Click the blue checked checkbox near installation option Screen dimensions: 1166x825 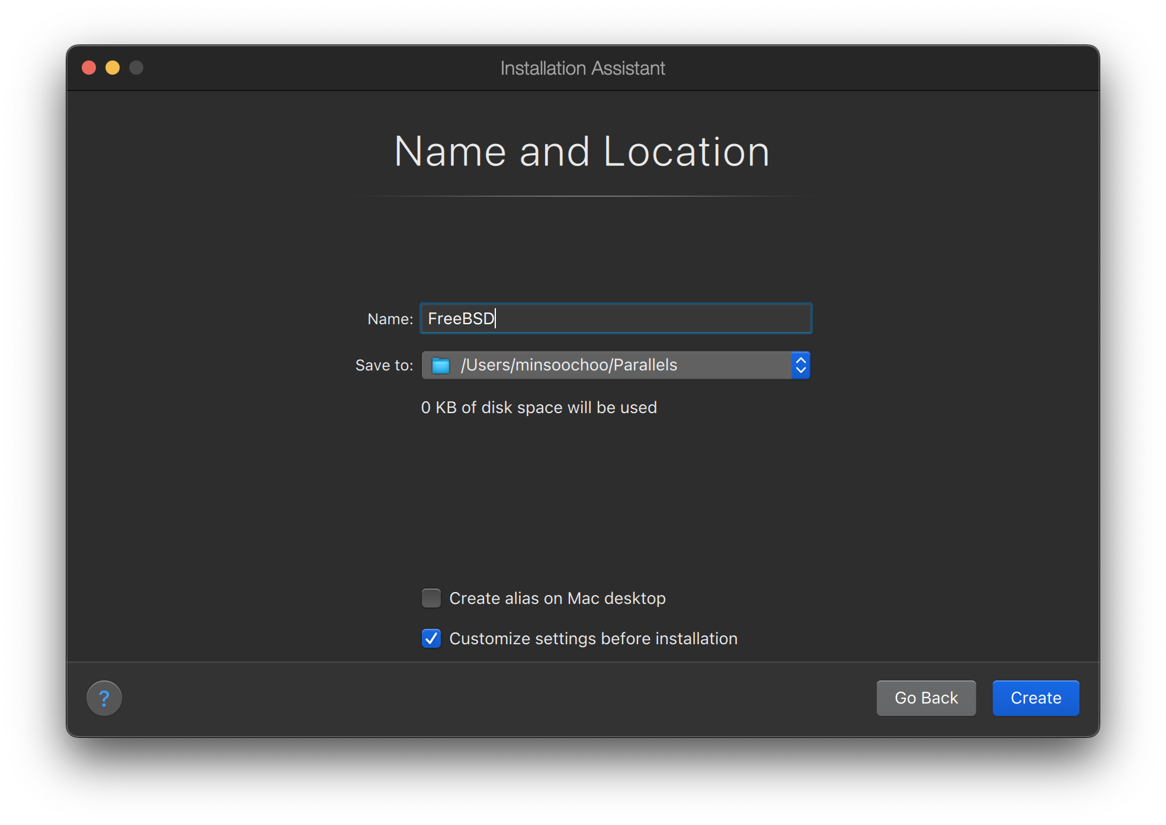pyautogui.click(x=431, y=638)
